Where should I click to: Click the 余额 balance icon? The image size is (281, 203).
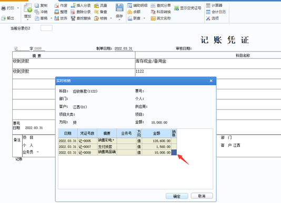point(130,12)
